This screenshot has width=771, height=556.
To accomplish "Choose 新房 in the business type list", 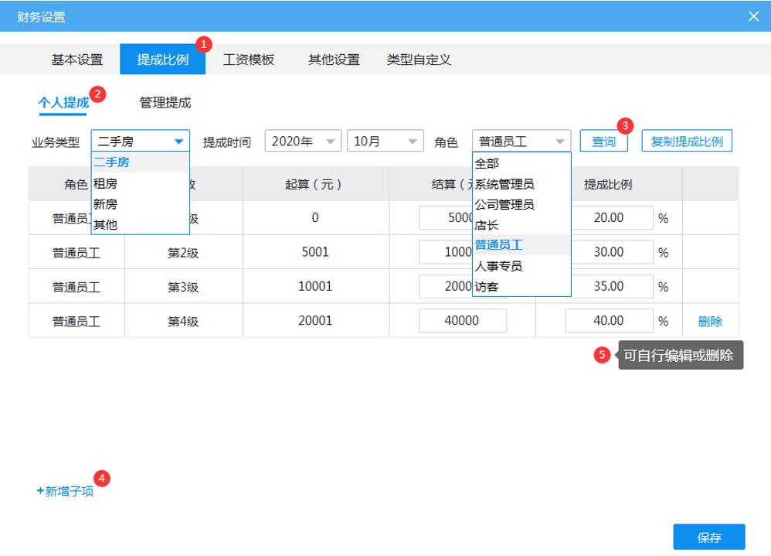I will pyautogui.click(x=141, y=203).
